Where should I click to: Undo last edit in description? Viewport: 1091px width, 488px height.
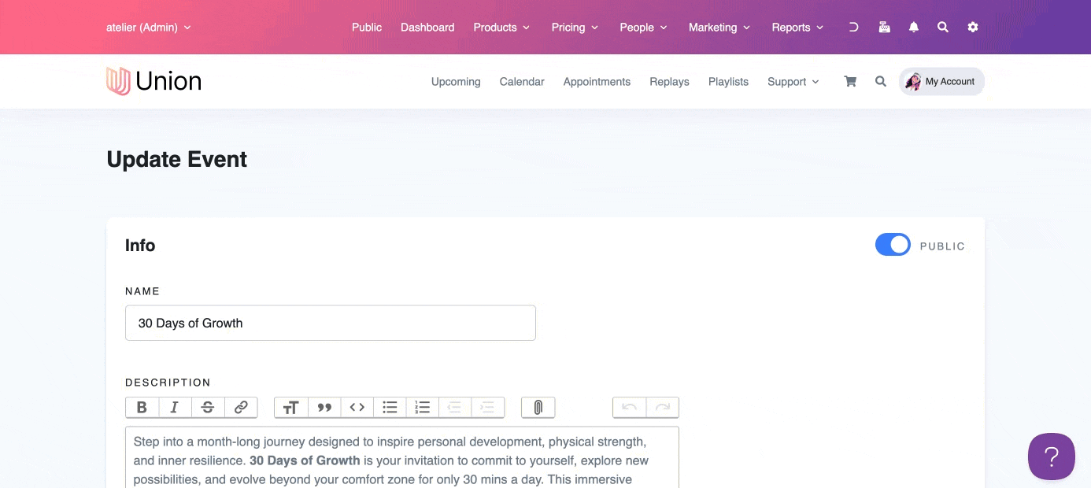tap(629, 407)
